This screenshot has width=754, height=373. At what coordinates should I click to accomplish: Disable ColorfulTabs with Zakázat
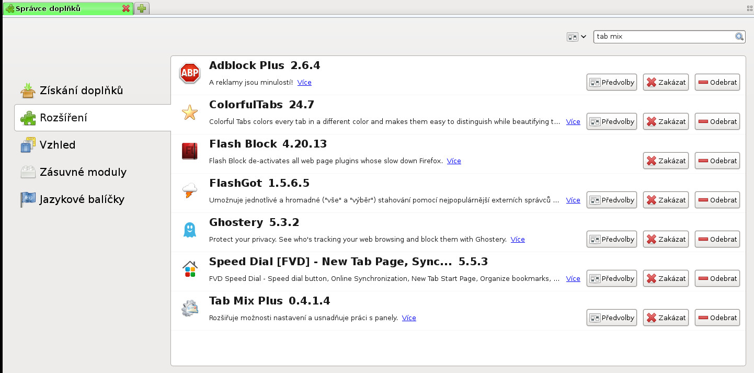[666, 121]
